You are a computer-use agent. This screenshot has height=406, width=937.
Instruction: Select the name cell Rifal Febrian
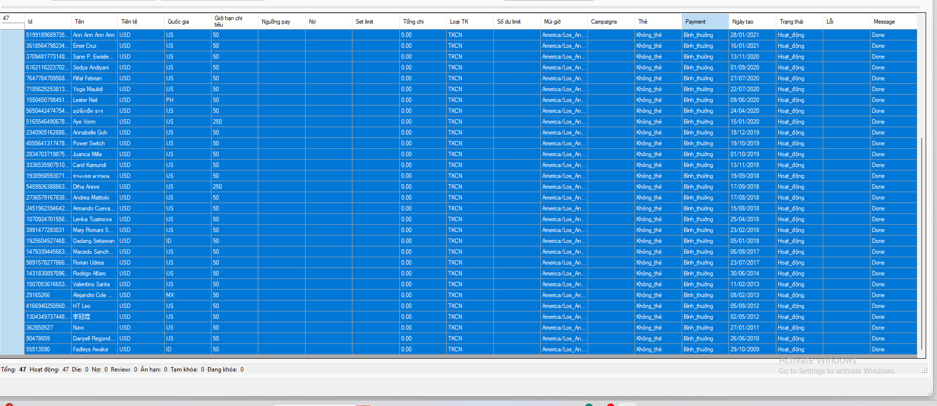[x=94, y=78]
